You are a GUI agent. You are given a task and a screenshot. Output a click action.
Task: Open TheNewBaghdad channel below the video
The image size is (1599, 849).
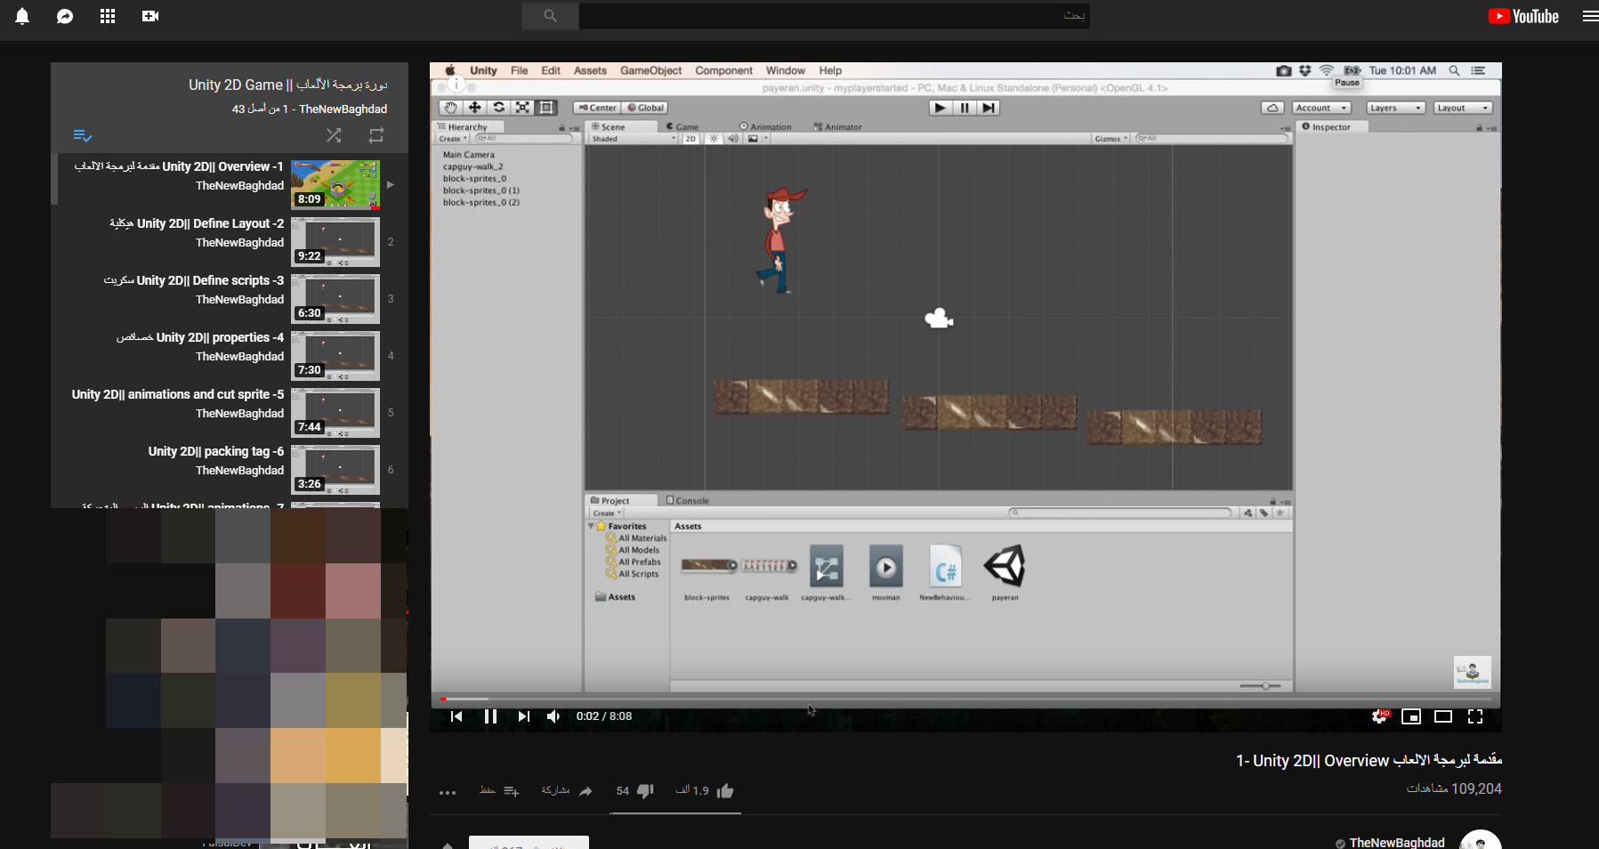click(1397, 842)
